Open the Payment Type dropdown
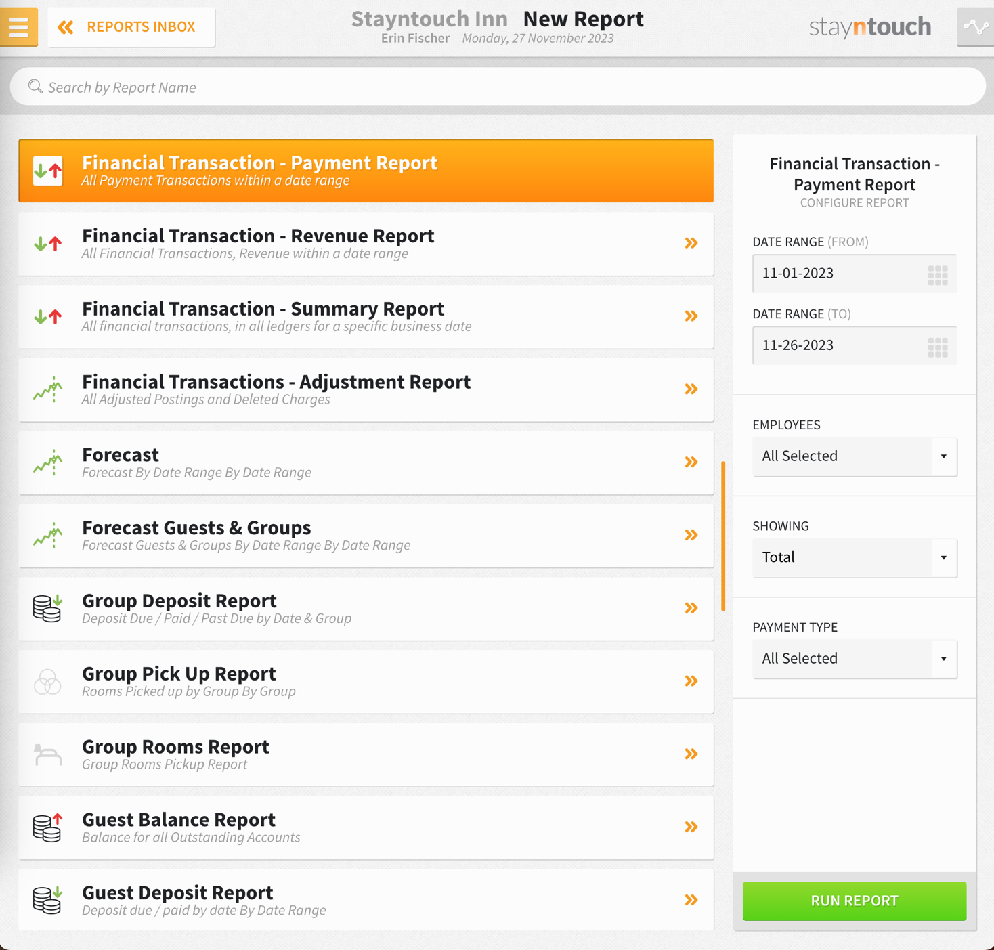The height and width of the screenshot is (950, 994). point(855,659)
